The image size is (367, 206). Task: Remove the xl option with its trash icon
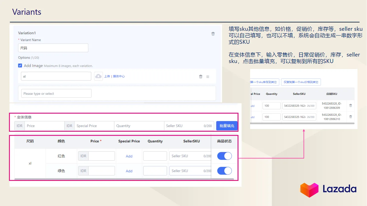201,76
